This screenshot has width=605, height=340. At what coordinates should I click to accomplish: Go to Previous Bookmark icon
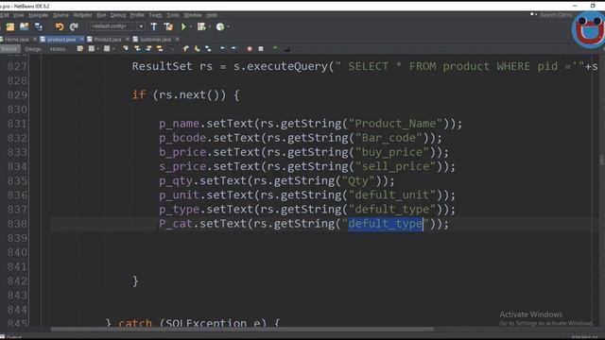coord(186,49)
